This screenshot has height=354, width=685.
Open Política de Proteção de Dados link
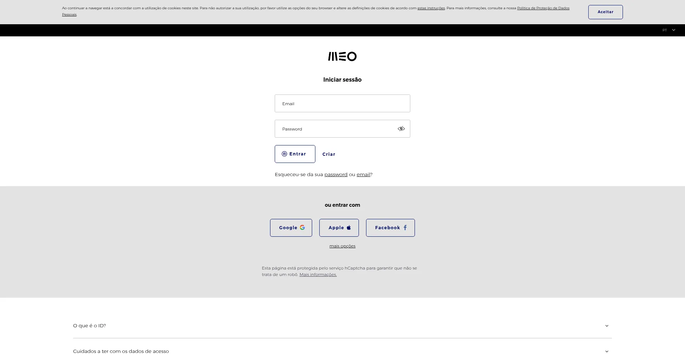[543, 8]
